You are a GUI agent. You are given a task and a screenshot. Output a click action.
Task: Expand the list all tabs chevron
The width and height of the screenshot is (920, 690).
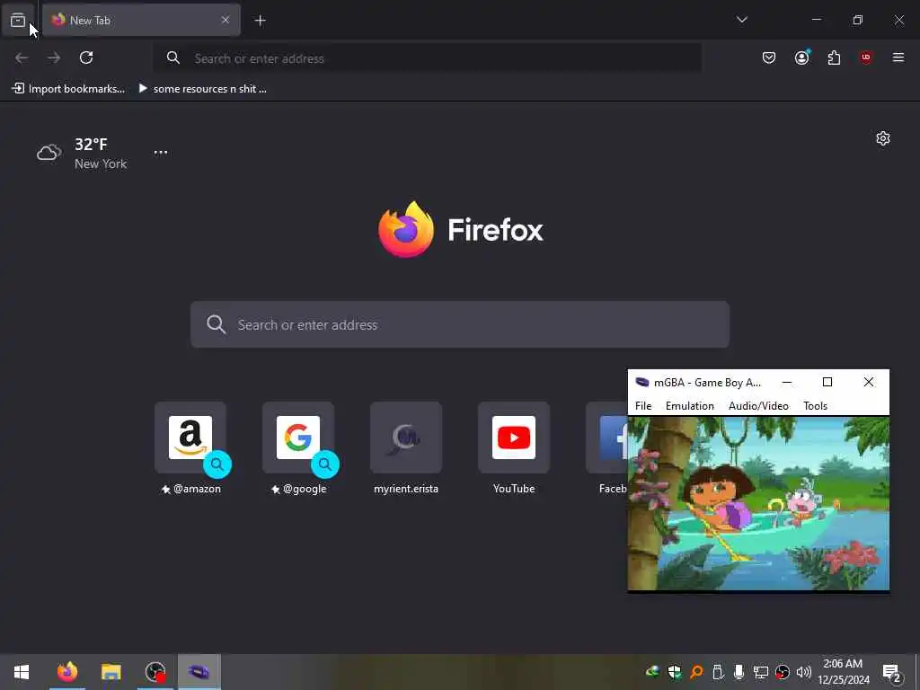pyautogui.click(x=741, y=20)
